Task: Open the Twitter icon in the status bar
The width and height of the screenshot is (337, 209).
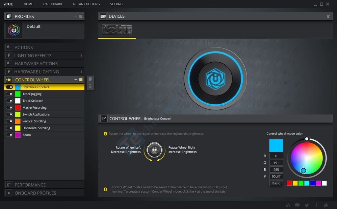Action: pos(307,205)
